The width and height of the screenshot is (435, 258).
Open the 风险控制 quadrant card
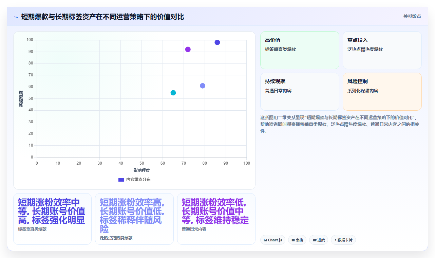point(382,92)
